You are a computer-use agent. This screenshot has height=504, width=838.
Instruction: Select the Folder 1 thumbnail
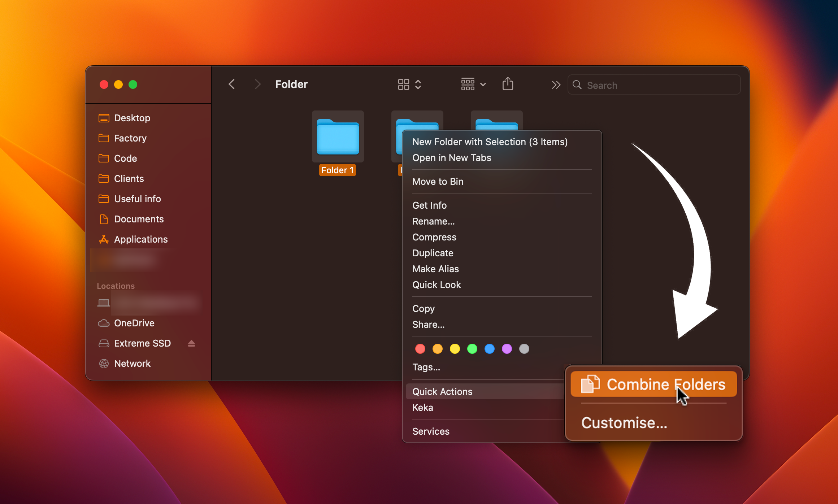tap(338, 137)
